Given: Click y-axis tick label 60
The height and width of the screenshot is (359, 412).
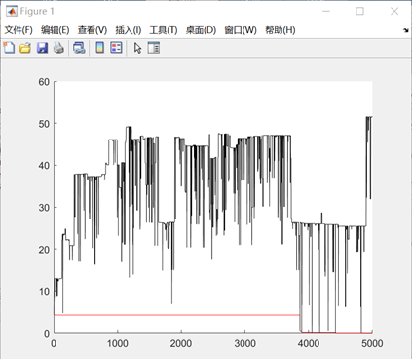Looking at the screenshot, I should tap(44, 82).
